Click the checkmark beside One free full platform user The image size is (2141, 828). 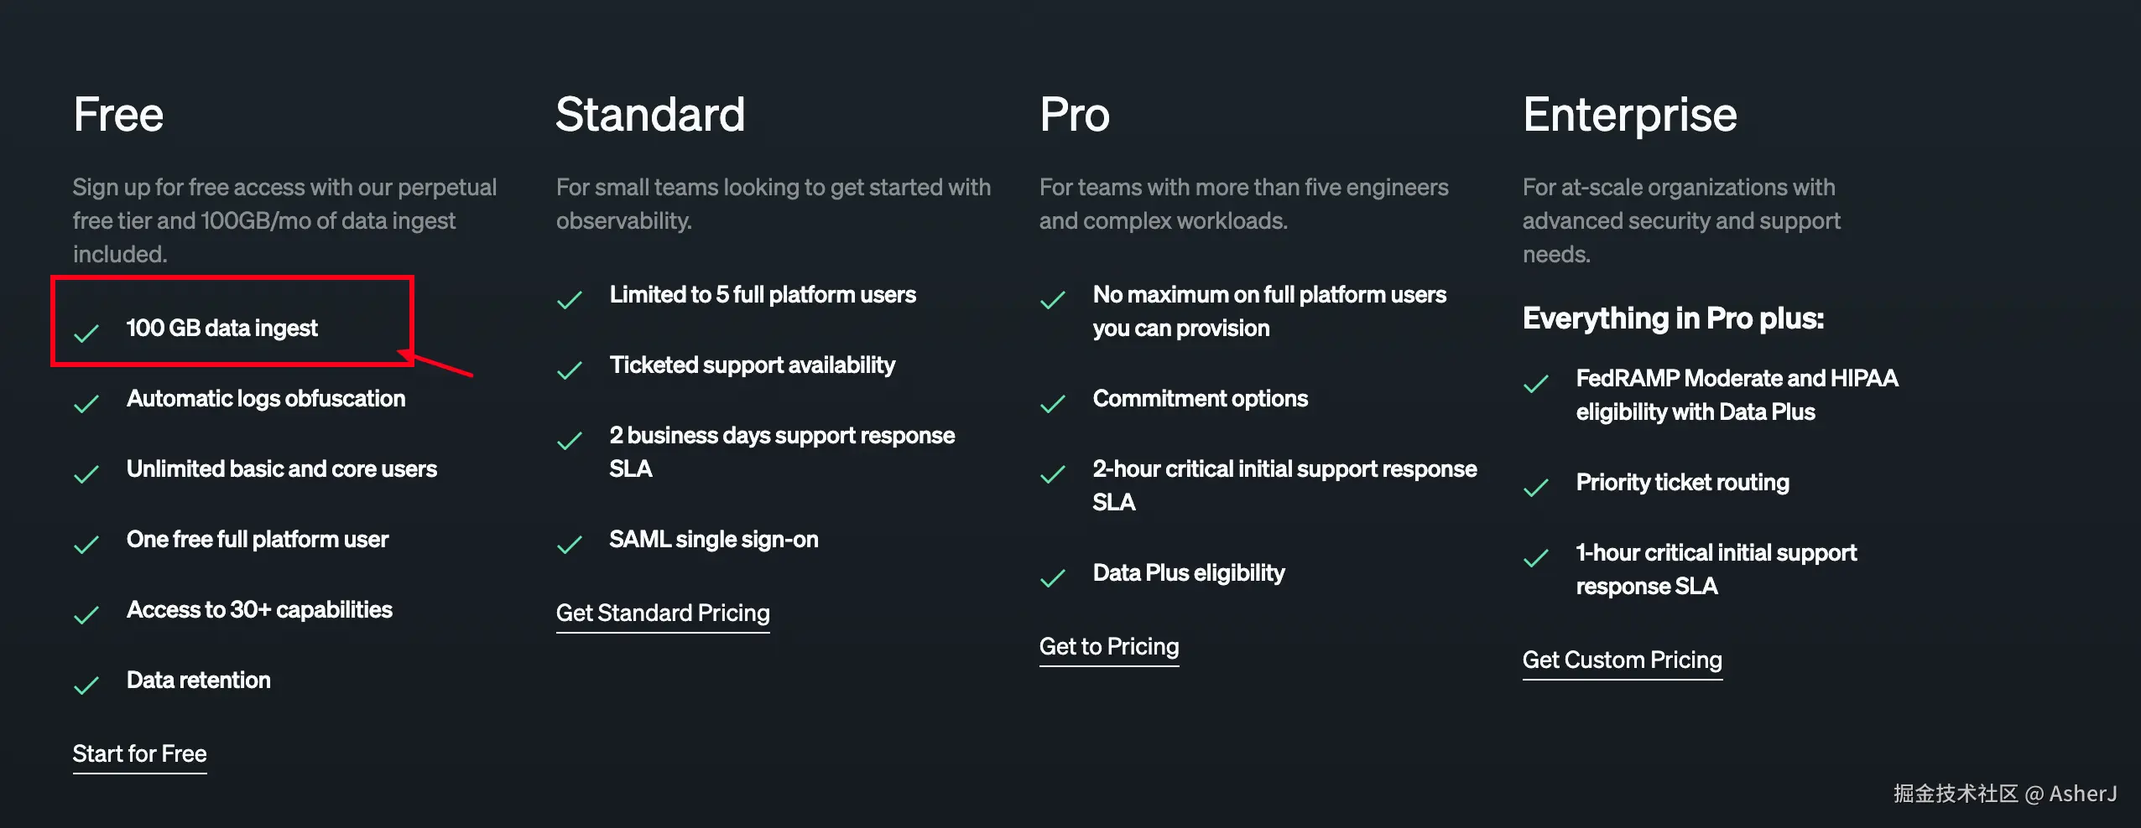click(86, 545)
